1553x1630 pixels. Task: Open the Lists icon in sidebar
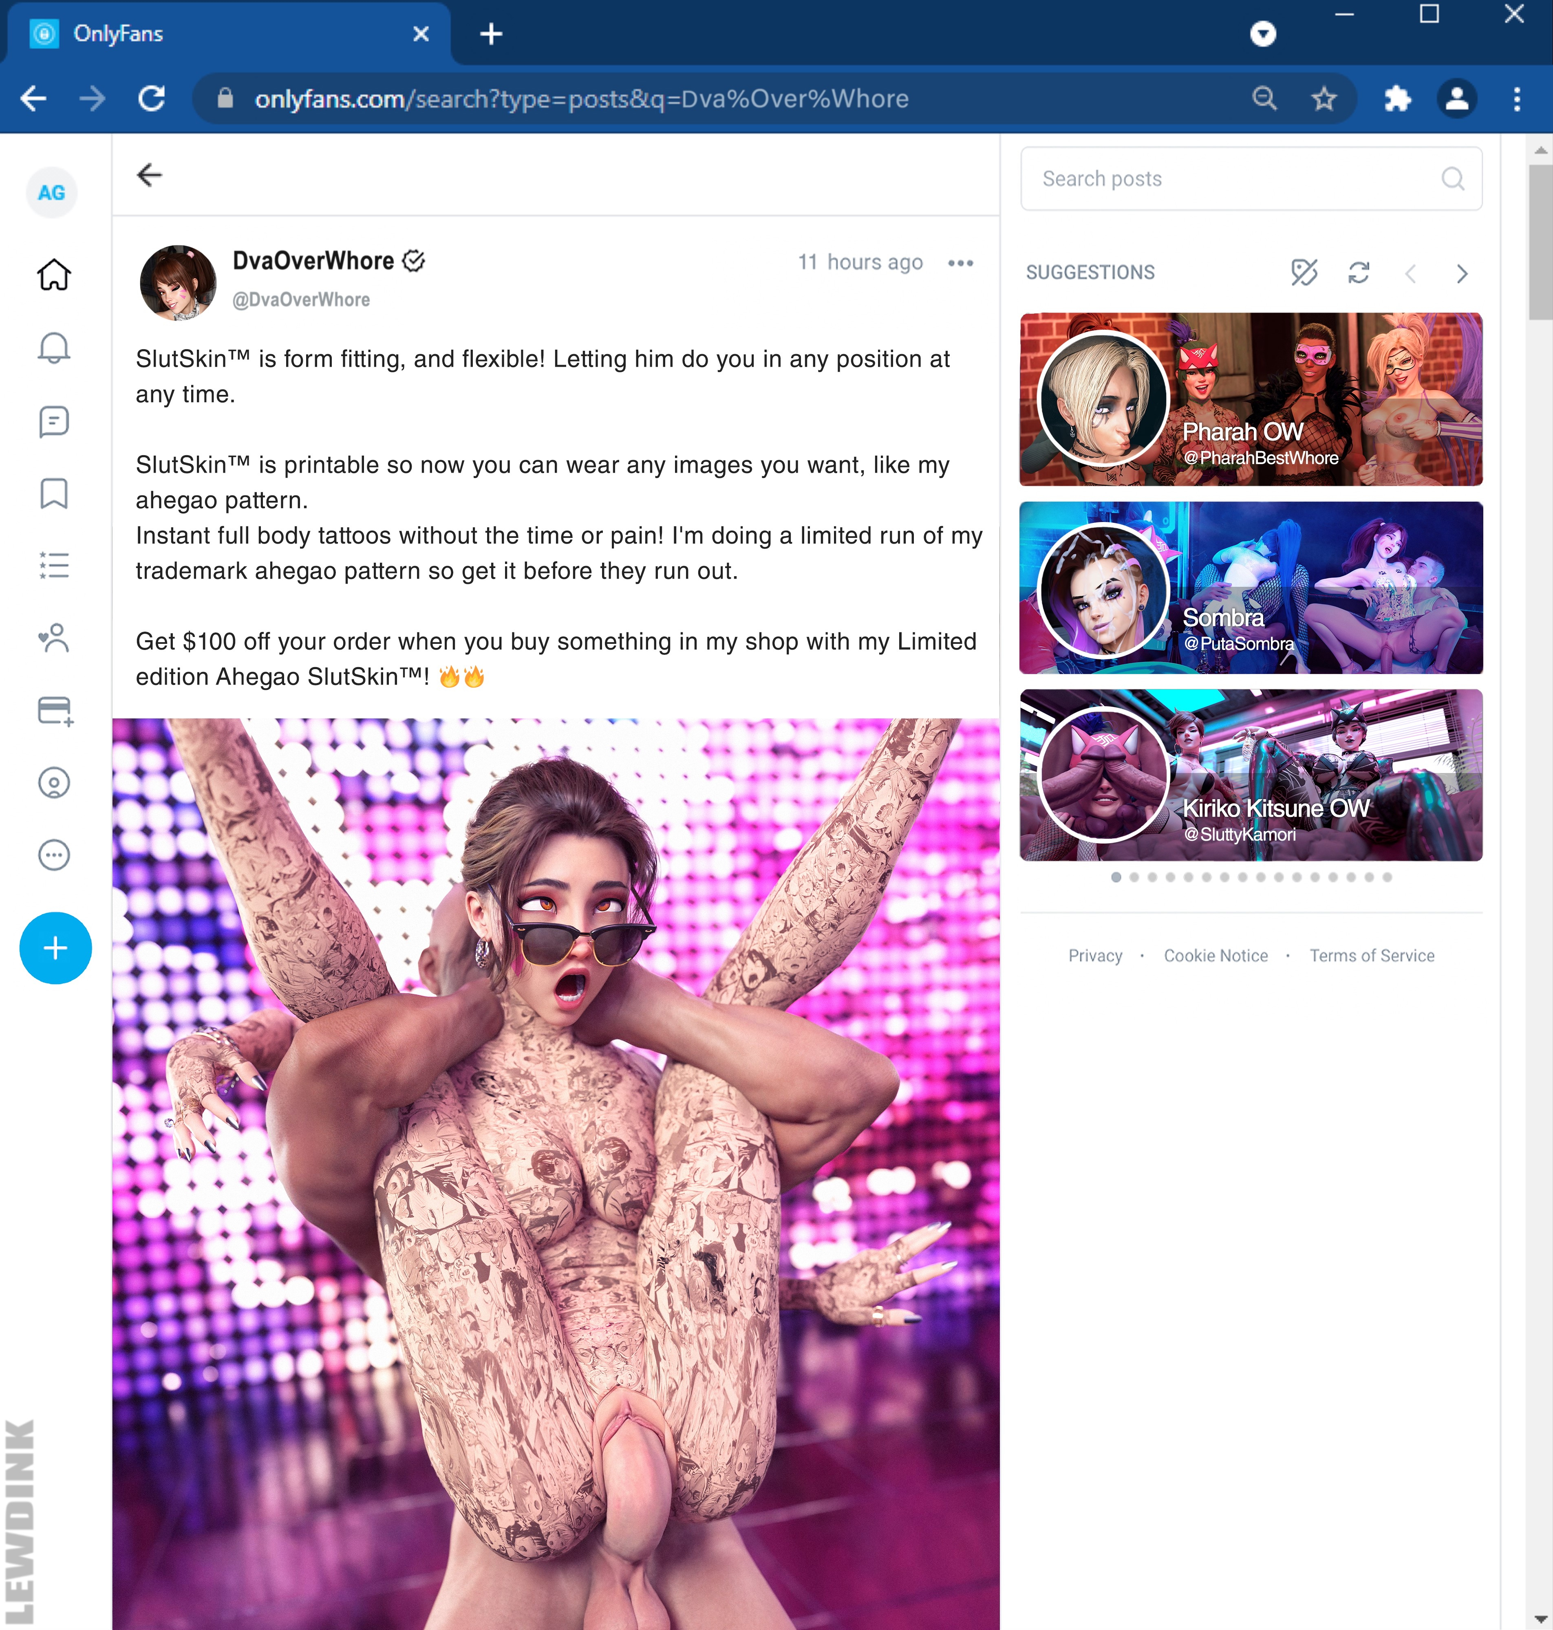pyautogui.click(x=54, y=566)
